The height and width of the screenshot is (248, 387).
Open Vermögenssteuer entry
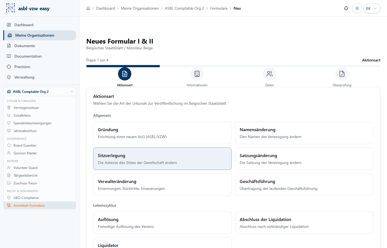[x=40, y=108]
